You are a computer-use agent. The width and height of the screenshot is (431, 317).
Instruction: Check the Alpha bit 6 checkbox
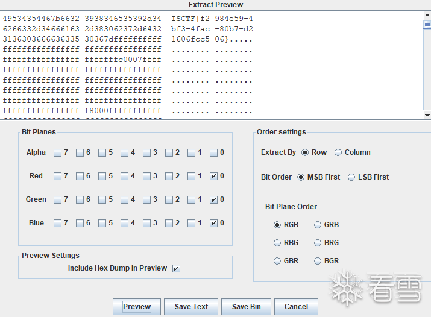(x=80, y=152)
